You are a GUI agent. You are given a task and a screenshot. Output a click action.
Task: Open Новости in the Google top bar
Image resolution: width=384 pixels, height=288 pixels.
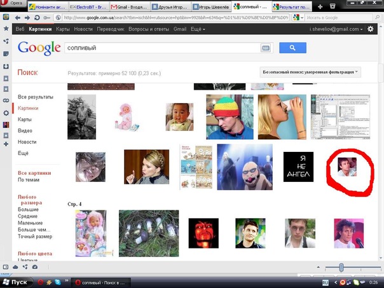point(83,29)
